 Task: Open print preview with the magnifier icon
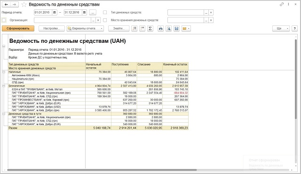pos(168,29)
